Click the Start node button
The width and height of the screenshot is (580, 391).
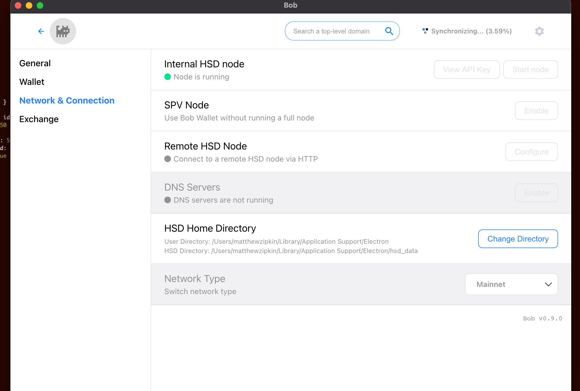530,70
